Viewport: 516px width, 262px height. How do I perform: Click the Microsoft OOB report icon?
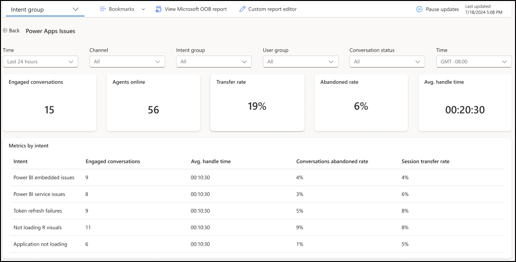(158, 9)
